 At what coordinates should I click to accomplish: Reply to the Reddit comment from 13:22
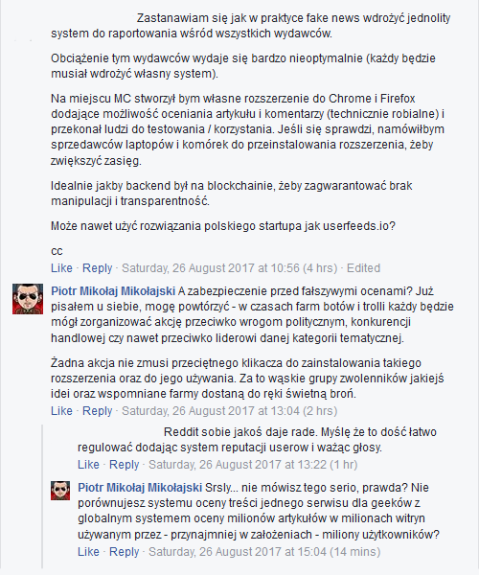(x=124, y=465)
